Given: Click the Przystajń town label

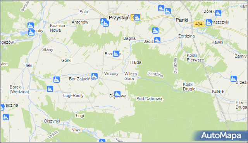Looking at the screenshot, I should (119, 18).
